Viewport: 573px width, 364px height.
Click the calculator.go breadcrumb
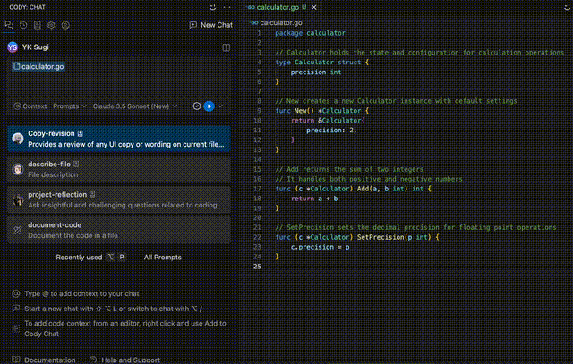(280, 22)
